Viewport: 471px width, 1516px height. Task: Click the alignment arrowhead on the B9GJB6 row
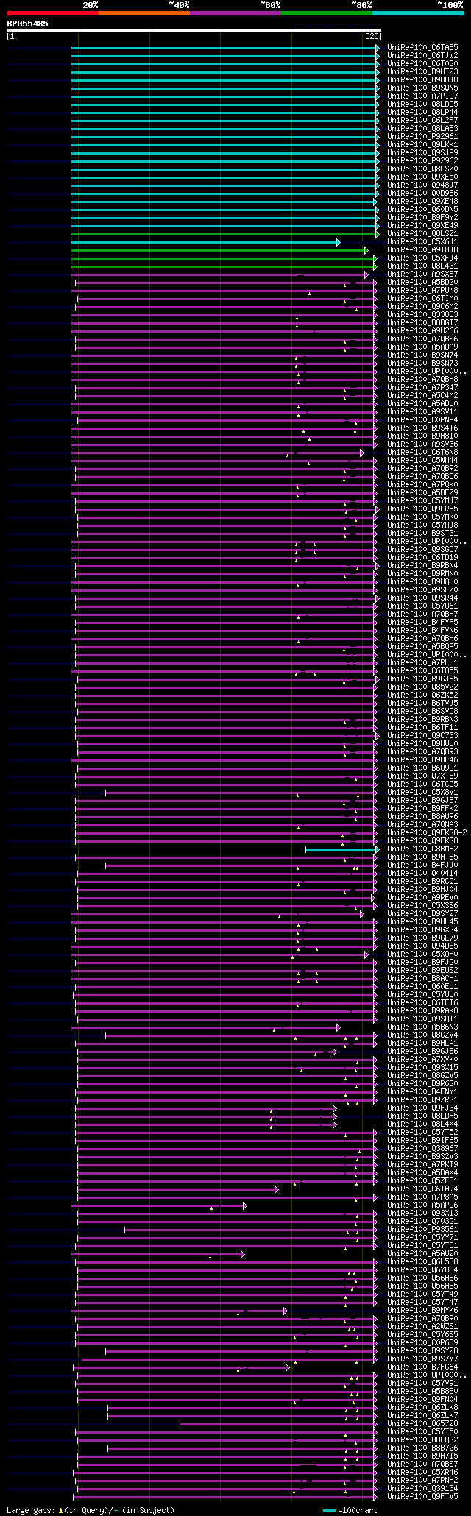[x=334, y=1052]
